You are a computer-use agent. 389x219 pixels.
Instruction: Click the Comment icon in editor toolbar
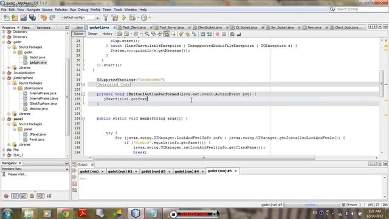pos(232,34)
